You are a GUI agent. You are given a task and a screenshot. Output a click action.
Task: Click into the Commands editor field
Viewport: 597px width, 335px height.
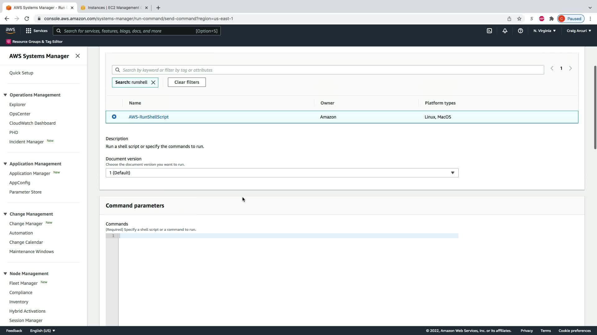[288, 236]
